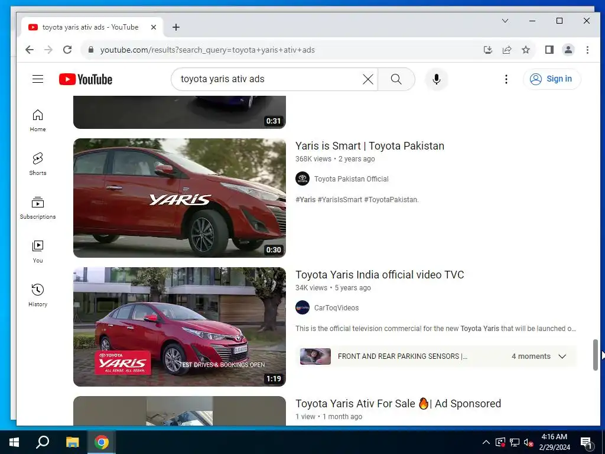The height and width of the screenshot is (454, 605).
Task: Open network tray icon
Action: pyautogui.click(x=515, y=442)
